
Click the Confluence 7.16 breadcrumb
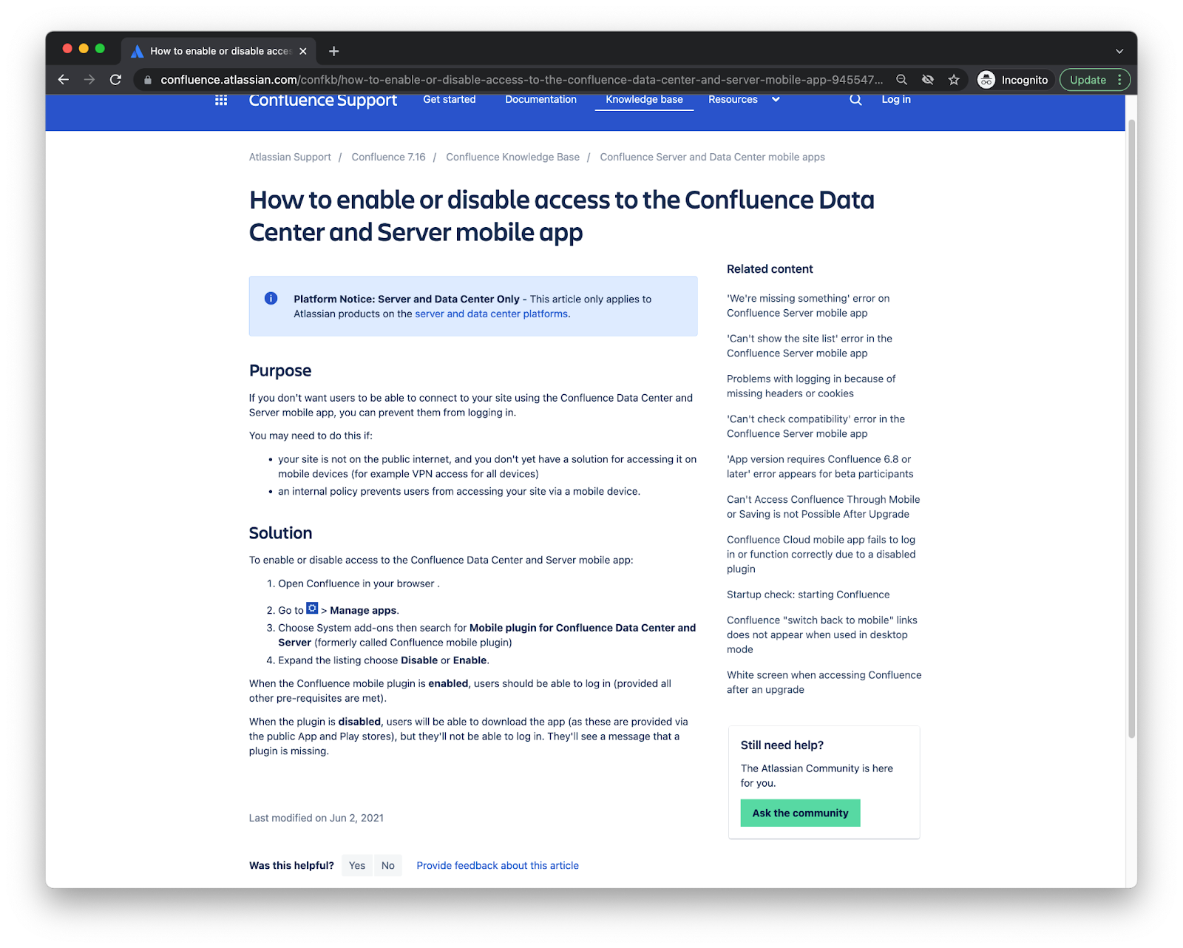(388, 158)
